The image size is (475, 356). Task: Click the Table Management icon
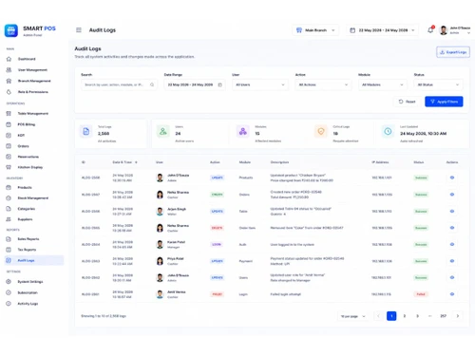click(9, 113)
